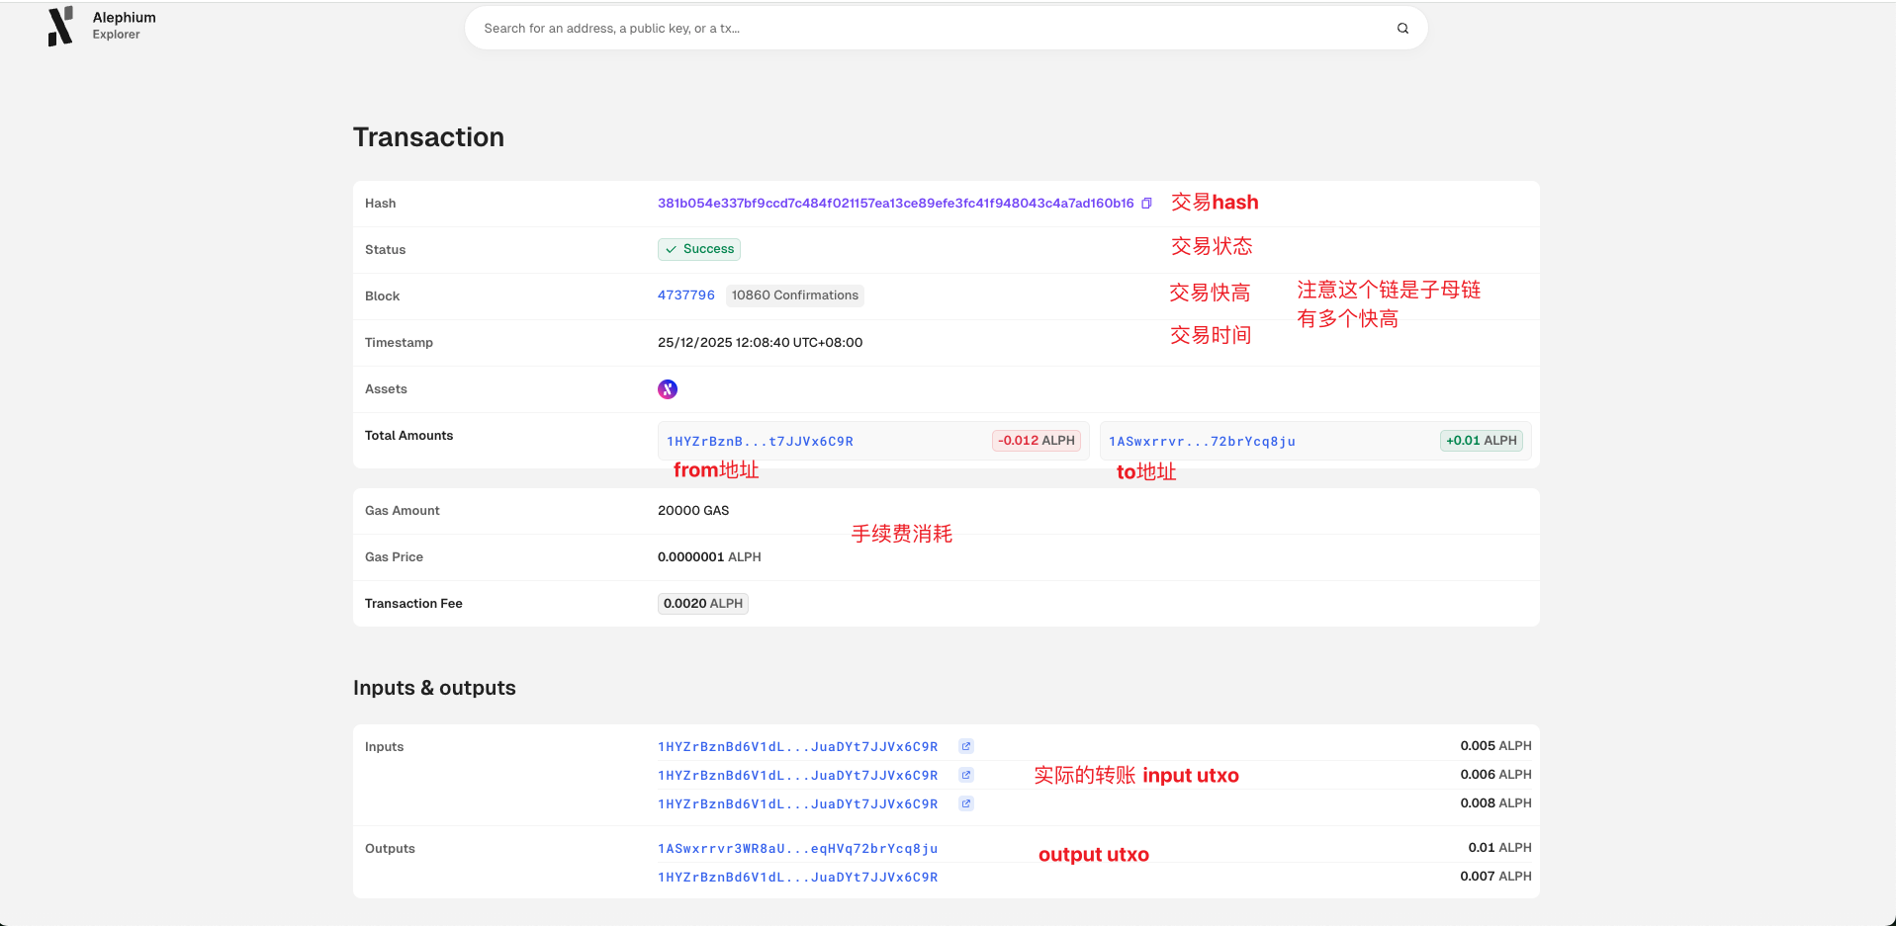The width and height of the screenshot is (1896, 926).
Task: Open the third input's external link icon
Action: [966, 803]
